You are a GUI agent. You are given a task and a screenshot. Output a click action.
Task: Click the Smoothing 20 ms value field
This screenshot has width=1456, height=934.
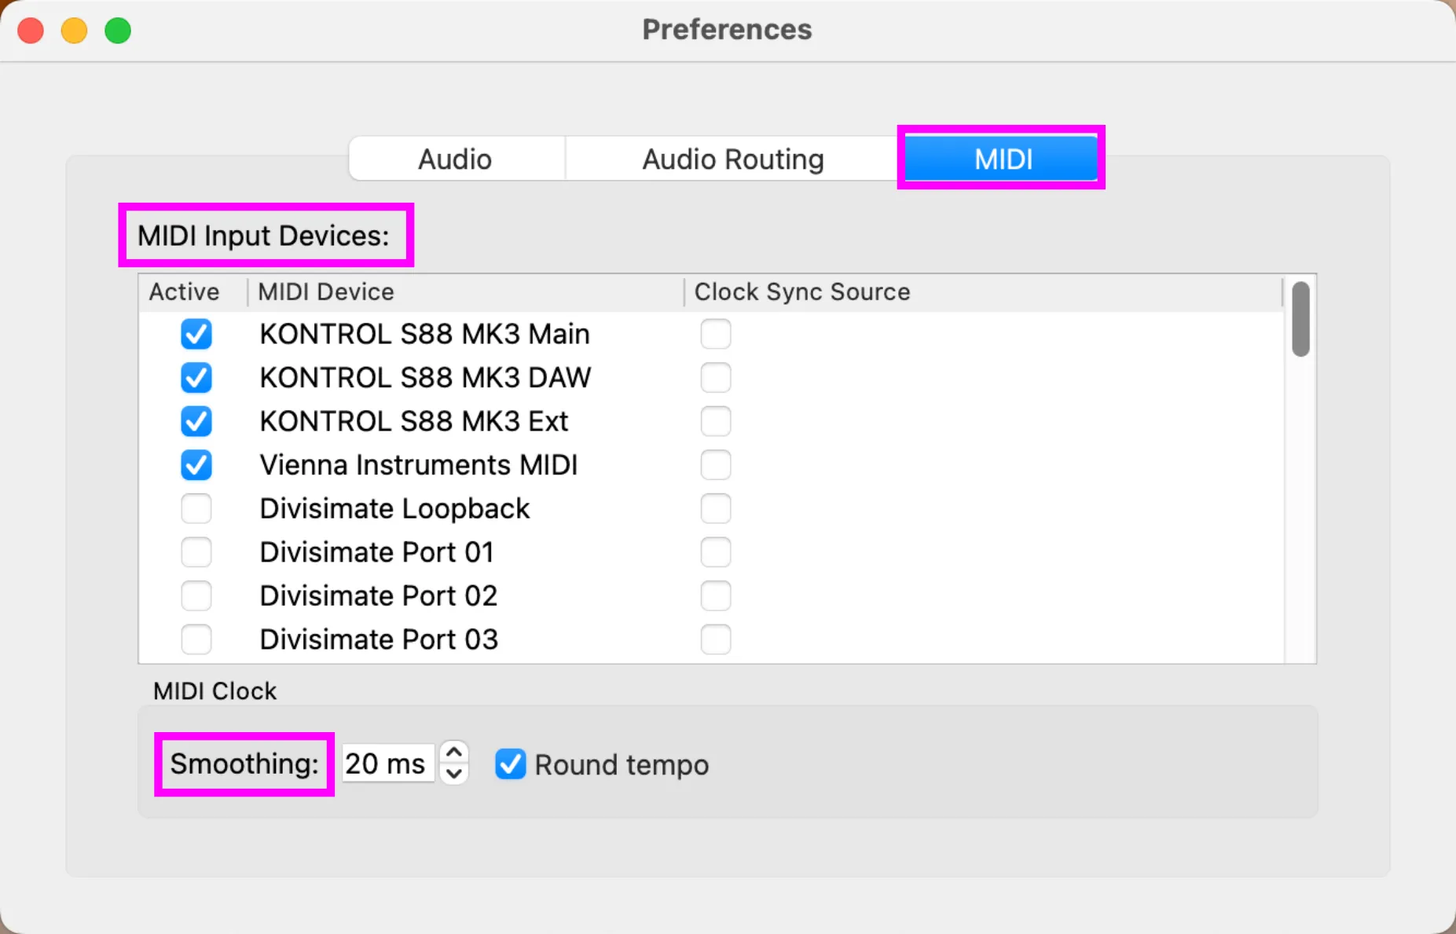(387, 764)
